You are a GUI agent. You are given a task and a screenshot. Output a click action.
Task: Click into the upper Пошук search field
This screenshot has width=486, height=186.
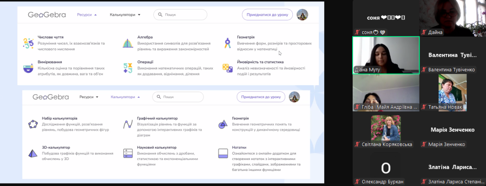tap(180, 15)
